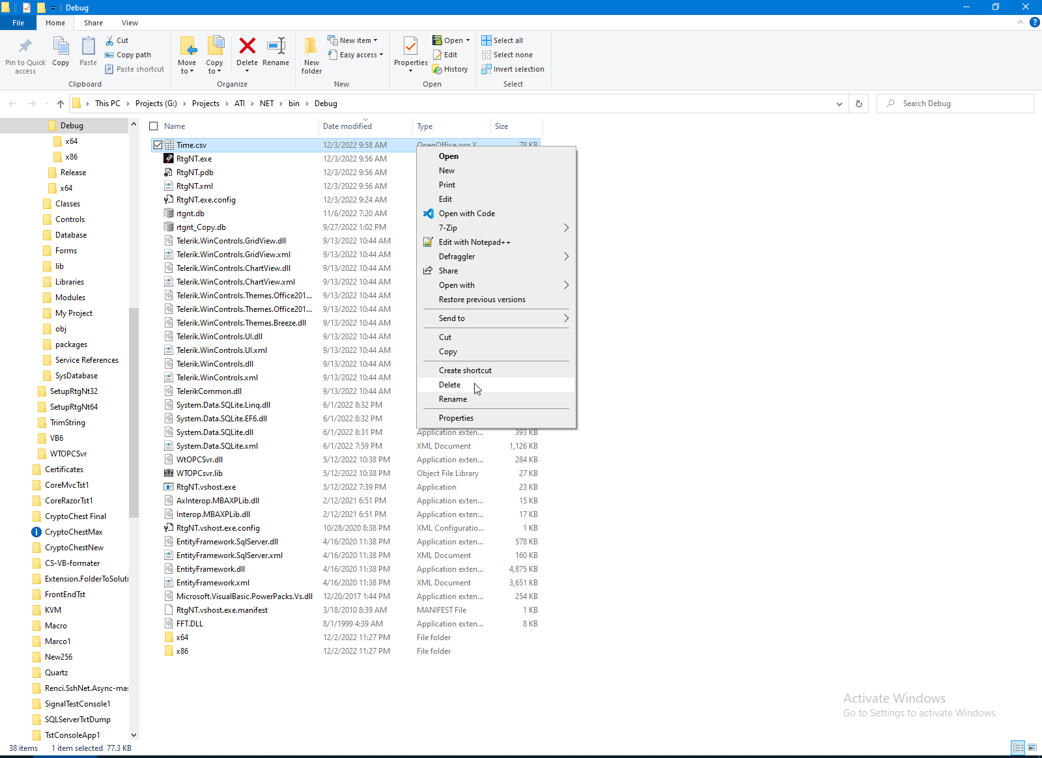Click Select all in ribbon

tap(502, 40)
